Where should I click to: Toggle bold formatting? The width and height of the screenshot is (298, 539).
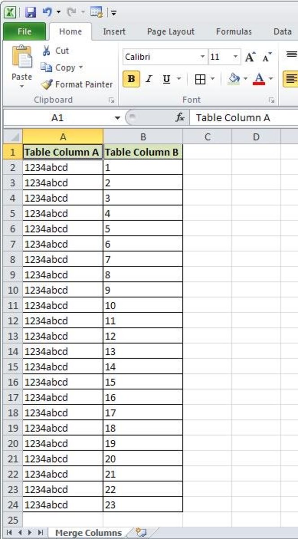pyautogui.click(x=130, y=79)
